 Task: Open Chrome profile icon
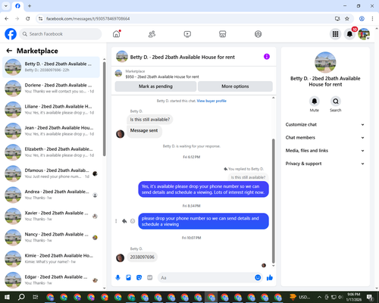pos(362,18)
